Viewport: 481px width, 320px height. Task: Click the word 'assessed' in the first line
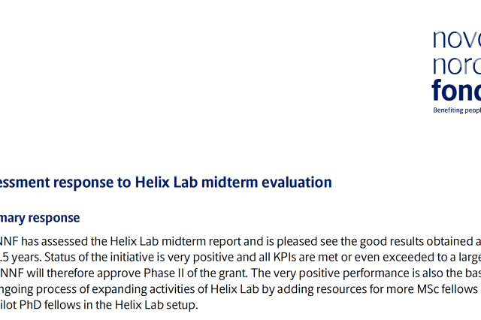pos(65,242)
